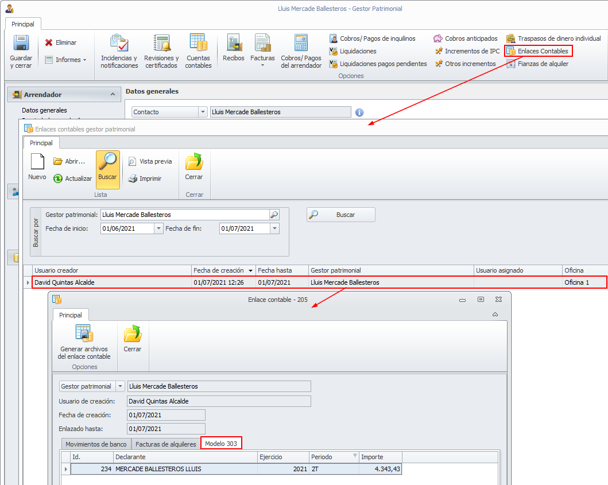Select row MERCADE BALLESTEROS LLUIS

236,469
